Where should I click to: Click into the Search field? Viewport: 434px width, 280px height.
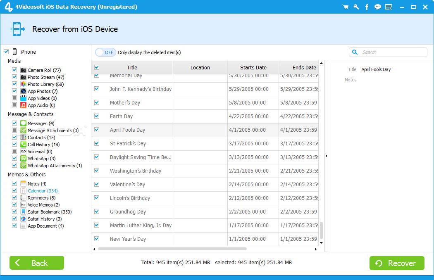pyautogui.click(x=388, y=52)
